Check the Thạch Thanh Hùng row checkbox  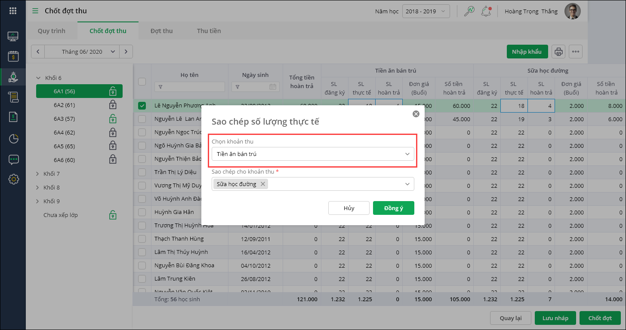click(142, 239)
